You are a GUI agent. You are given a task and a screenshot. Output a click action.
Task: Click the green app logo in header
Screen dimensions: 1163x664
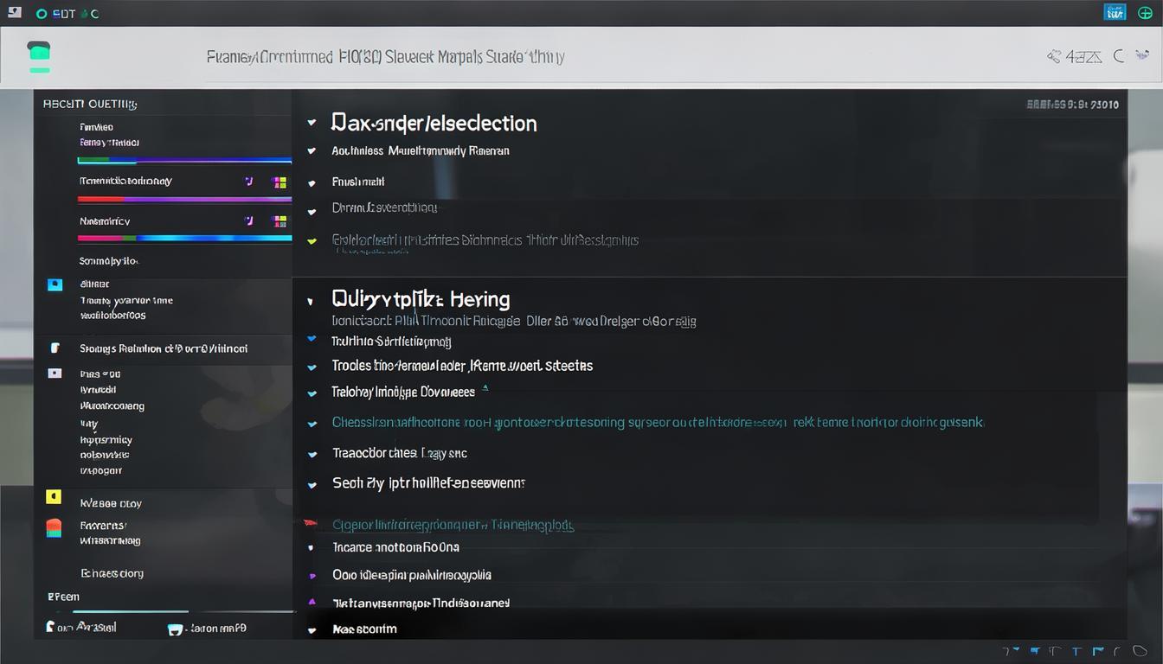click(39, 56)
